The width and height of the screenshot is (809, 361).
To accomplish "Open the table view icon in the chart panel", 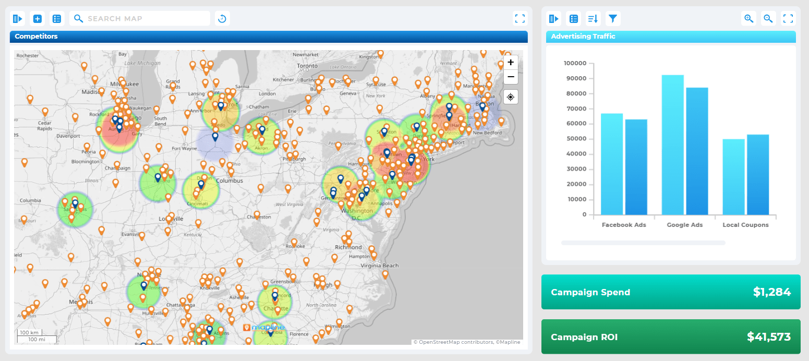I will coord(573,18).
